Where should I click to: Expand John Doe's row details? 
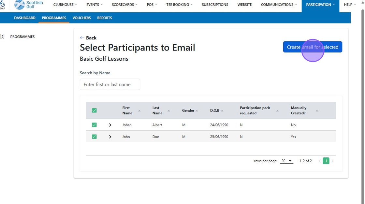110,137
